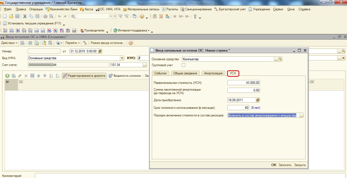The image size is (347, 178).
Task: Click the add row green plus icon
Action: click(x=7, y=76)
